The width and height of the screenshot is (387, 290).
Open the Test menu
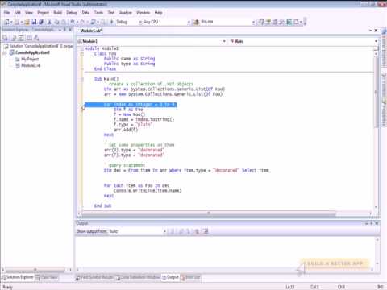111,13
